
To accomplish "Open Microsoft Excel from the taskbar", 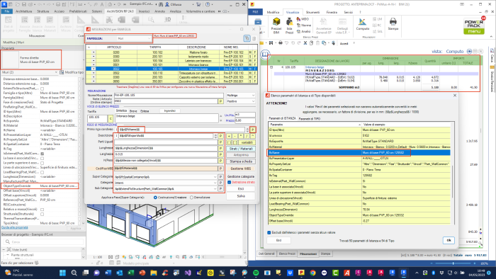I will click(130, 273).
